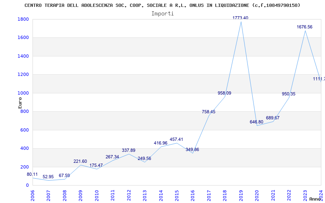
Task: Click the 0 y-axis tick
Action: 27,186
